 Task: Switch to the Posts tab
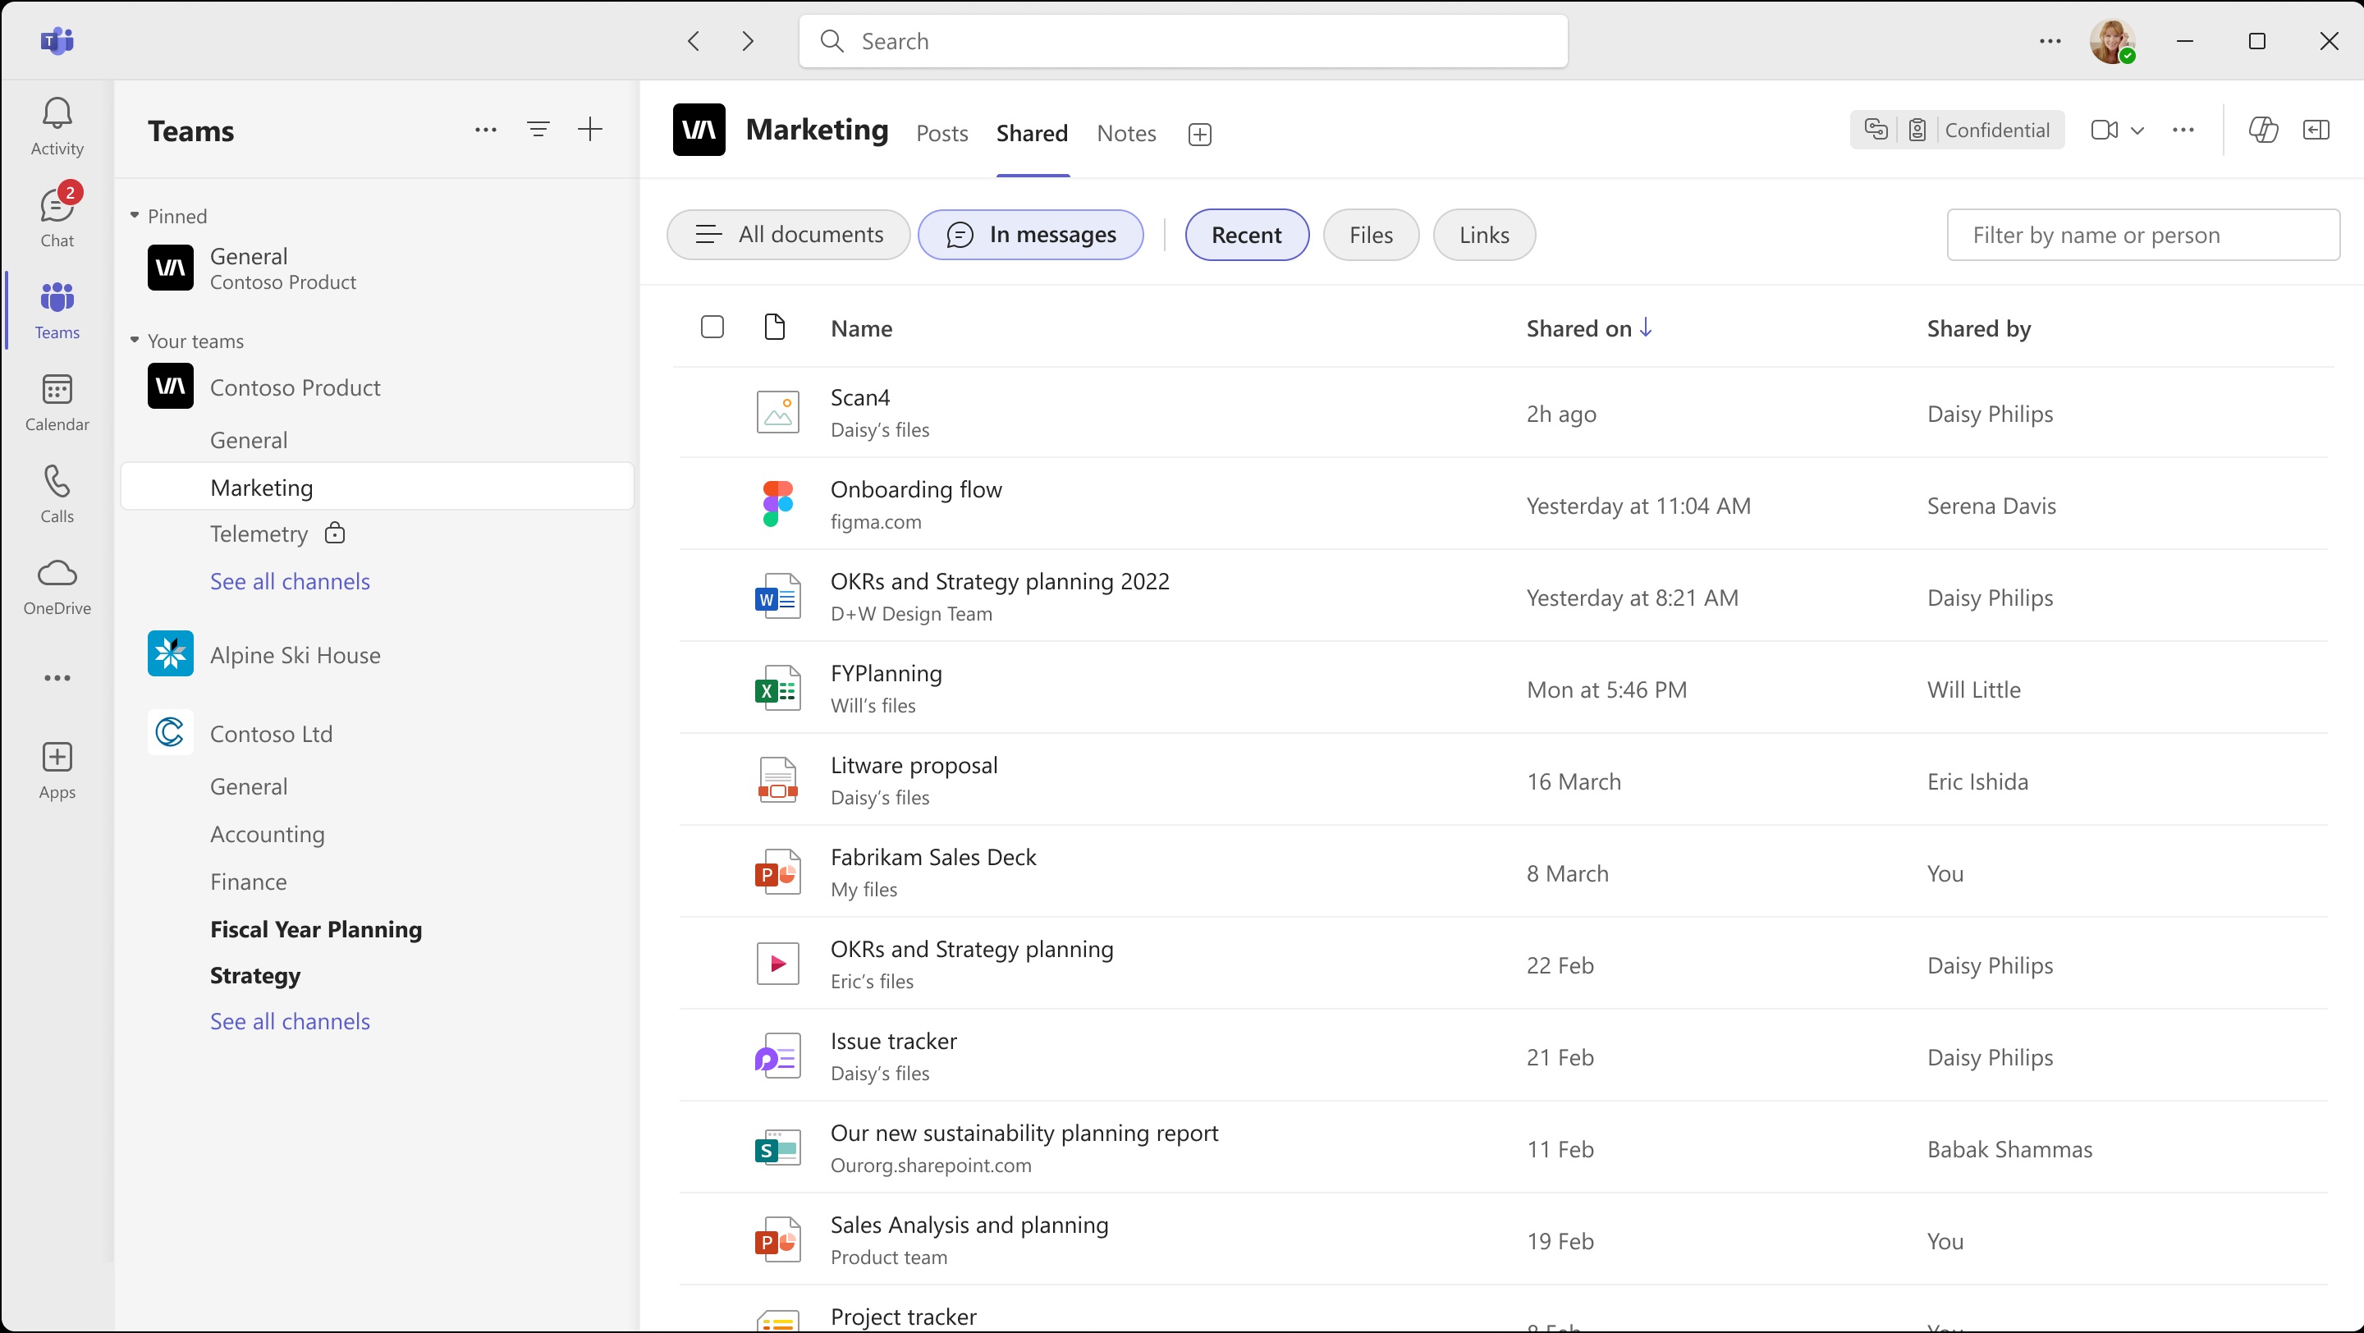coord(941,133)
